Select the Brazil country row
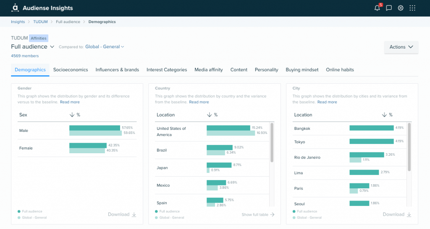430x229 pixels. tap(212, 150)
